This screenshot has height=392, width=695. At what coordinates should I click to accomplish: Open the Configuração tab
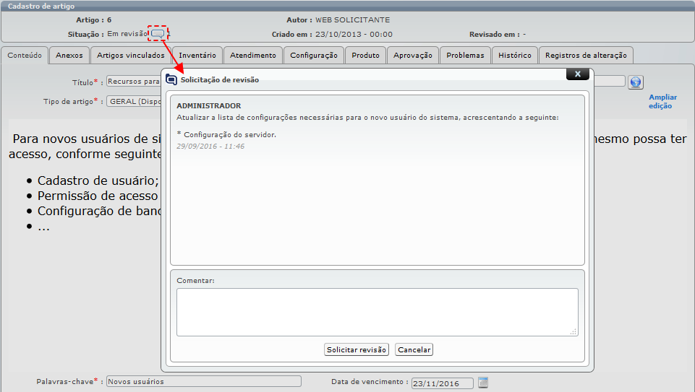[x=314, y=56]
